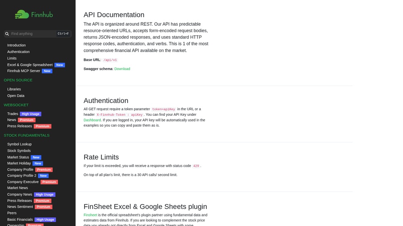
Task: Open the Libraries sidebar item
Action: (14, 89)
